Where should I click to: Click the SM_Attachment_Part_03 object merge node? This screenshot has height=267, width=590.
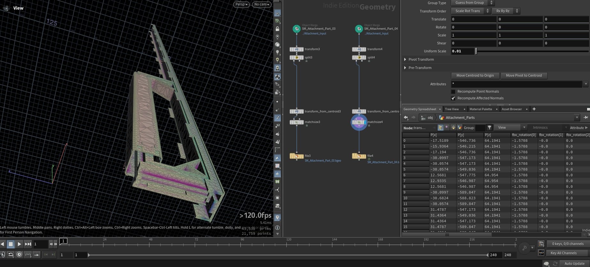(297, 29)
